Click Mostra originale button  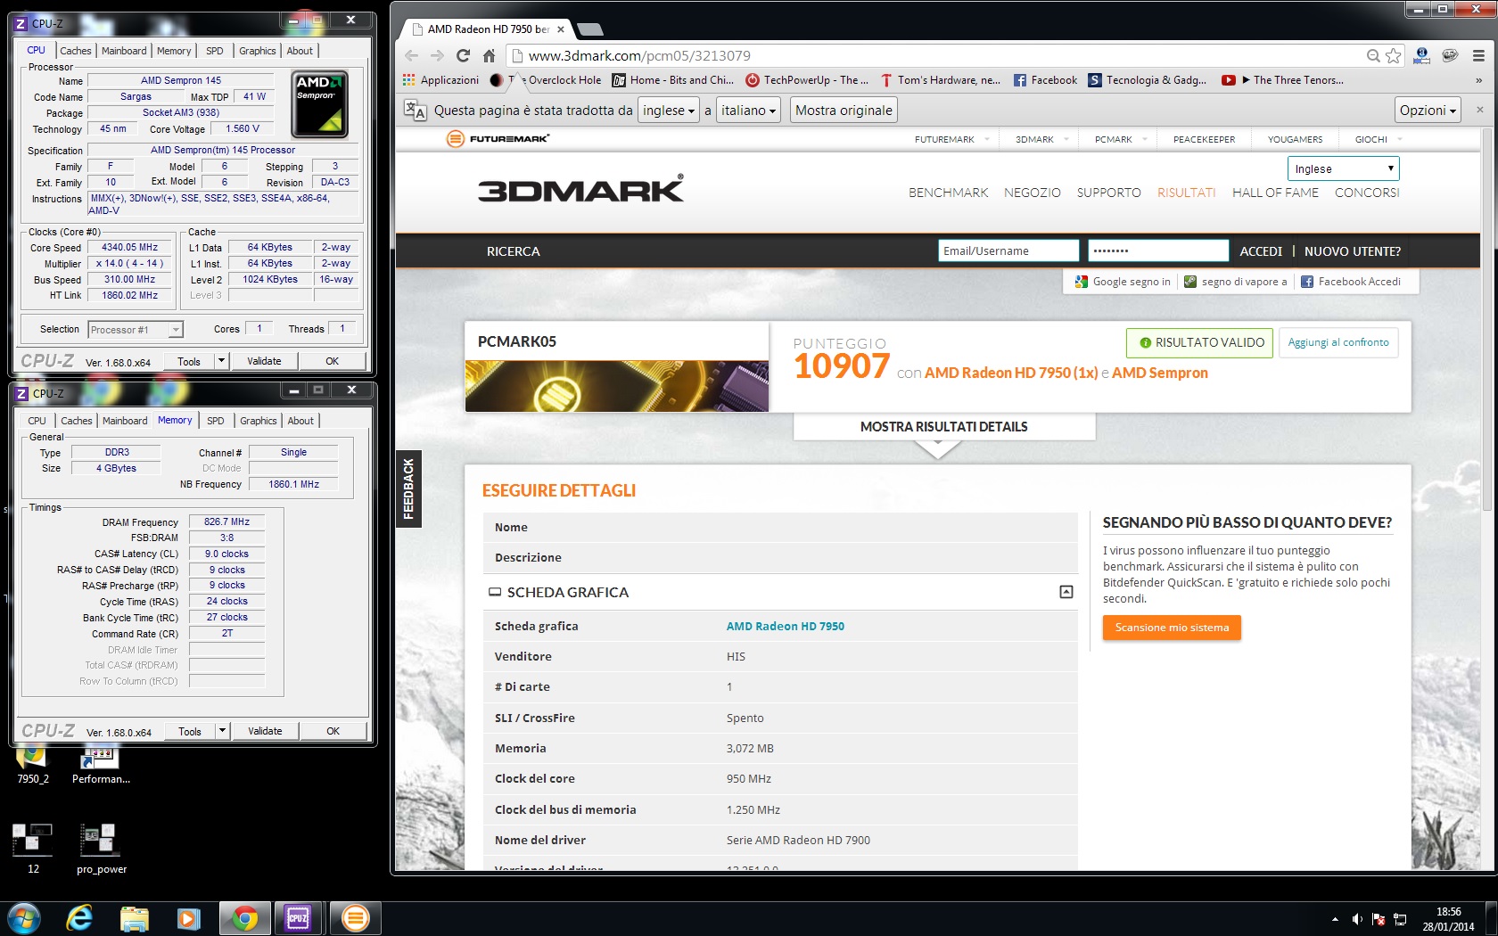coord(844,111)
